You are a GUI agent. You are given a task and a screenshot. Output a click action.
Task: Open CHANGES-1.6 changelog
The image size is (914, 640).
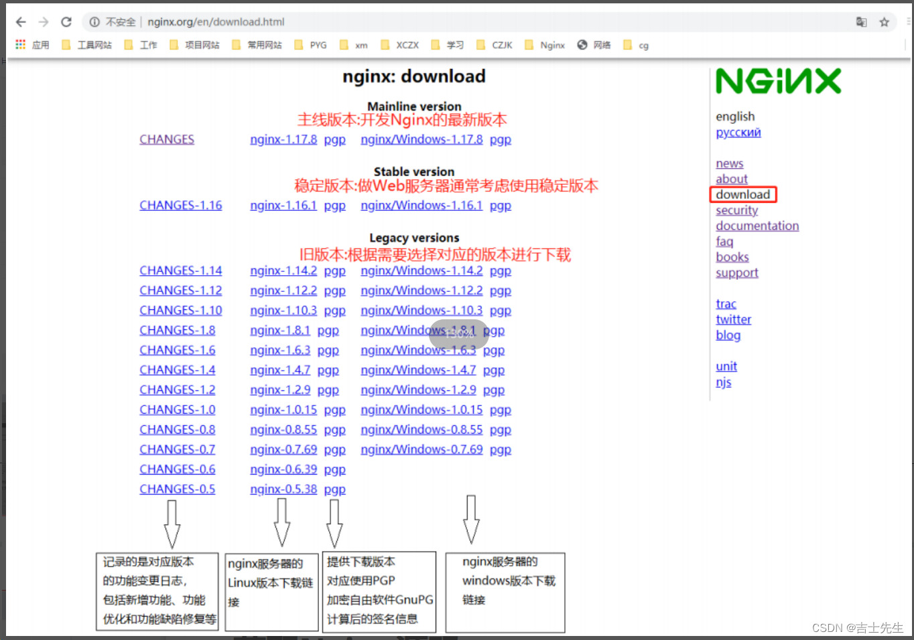tap(178, 350)
